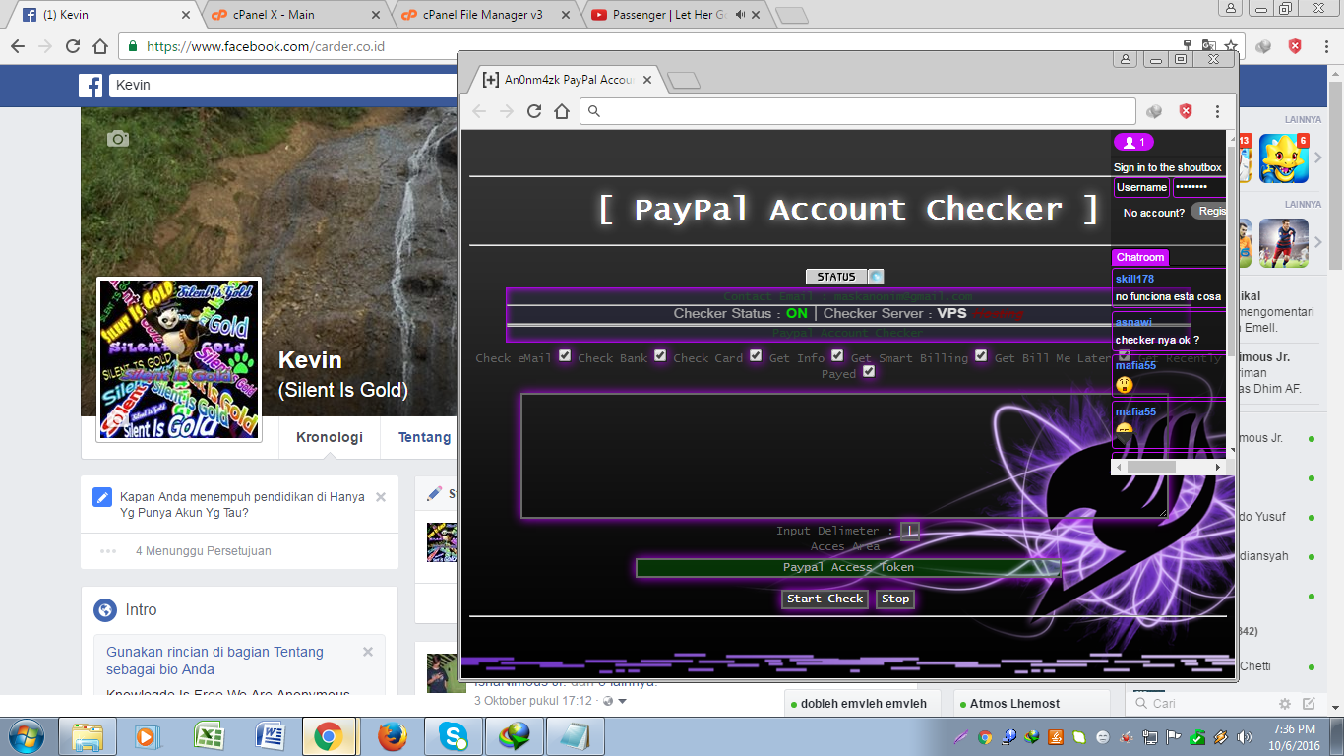Click the shoutbox scroll-right arrow
The height and width of the screenshot is (756, 1344).
[1220, 467]
